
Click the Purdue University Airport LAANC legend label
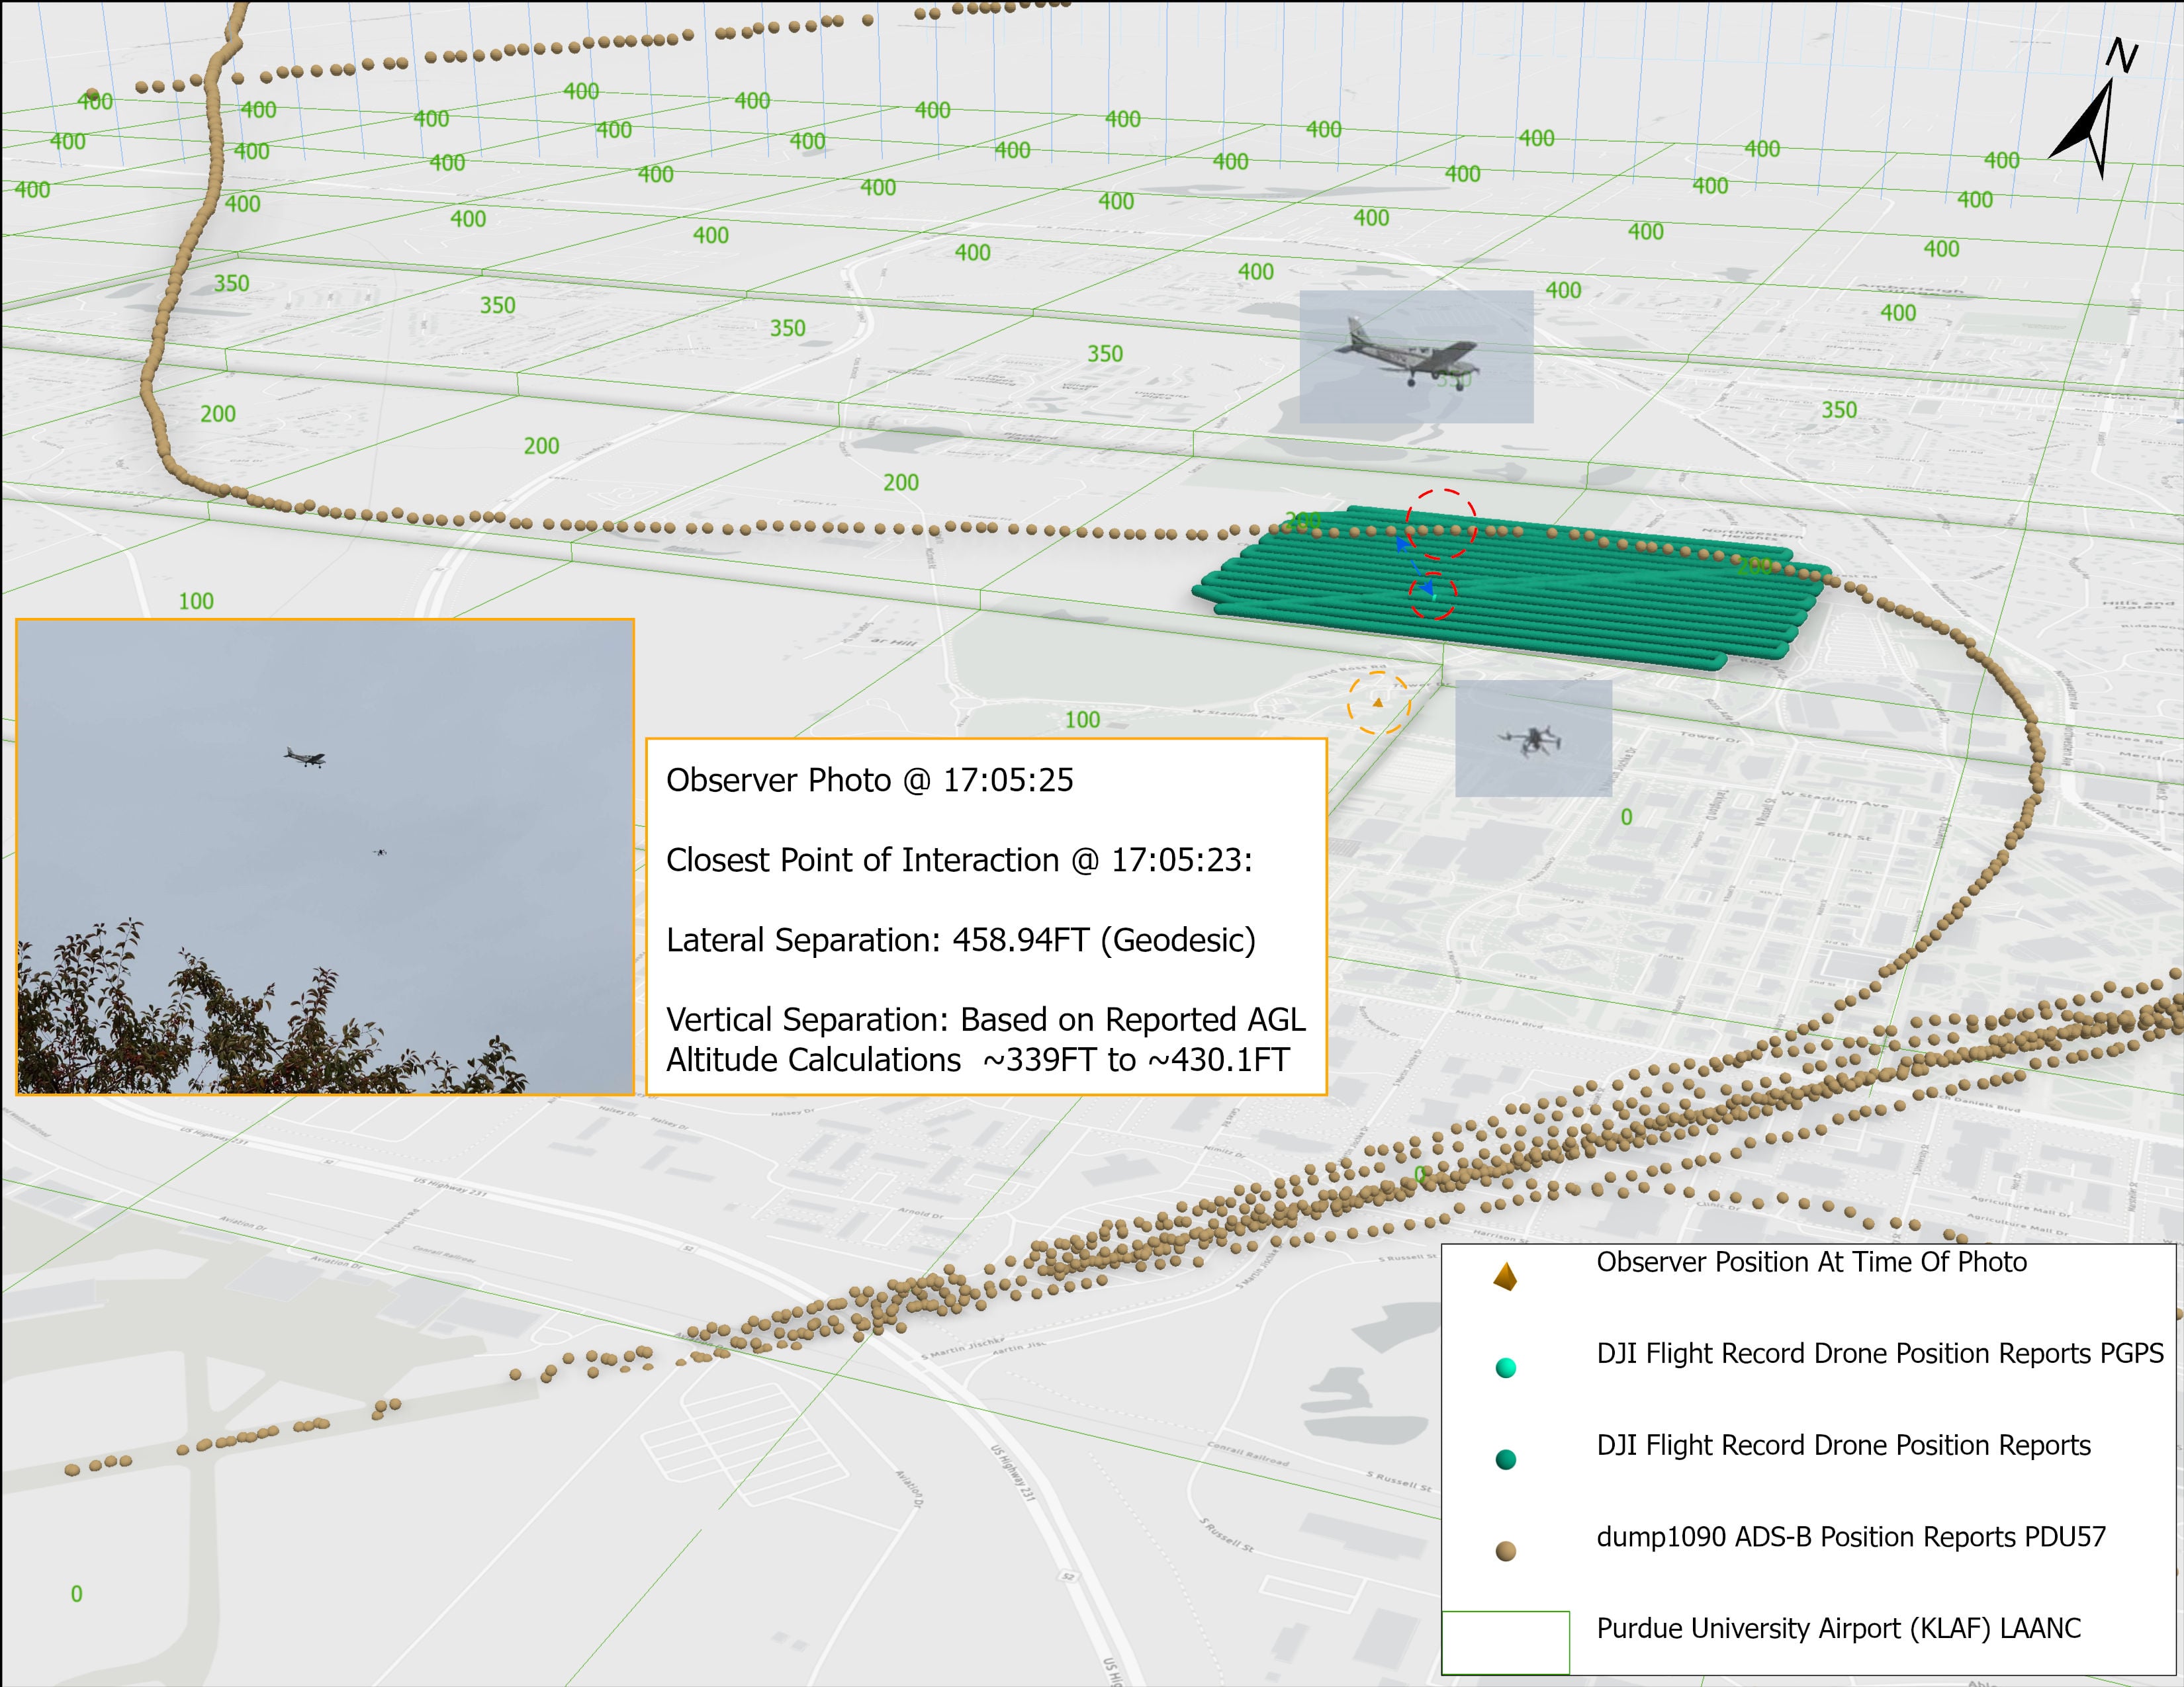tap(1838, 1629)
